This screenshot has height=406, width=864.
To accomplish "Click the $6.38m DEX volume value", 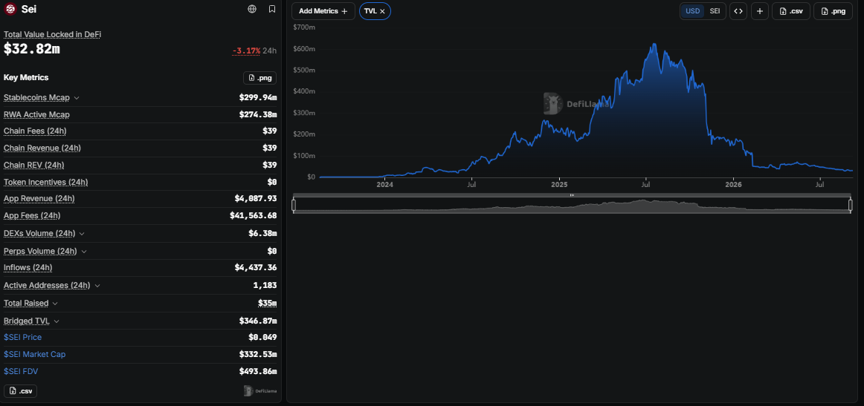I will [x=262, y=234].
